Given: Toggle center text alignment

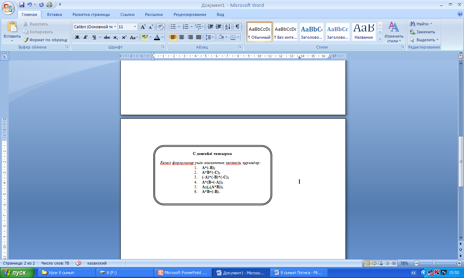Looking at the screenshot, I should (182, 37).
